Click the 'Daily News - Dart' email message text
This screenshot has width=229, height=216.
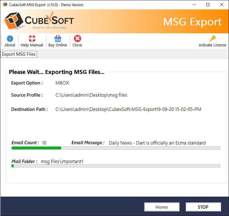tap(157, 143)
